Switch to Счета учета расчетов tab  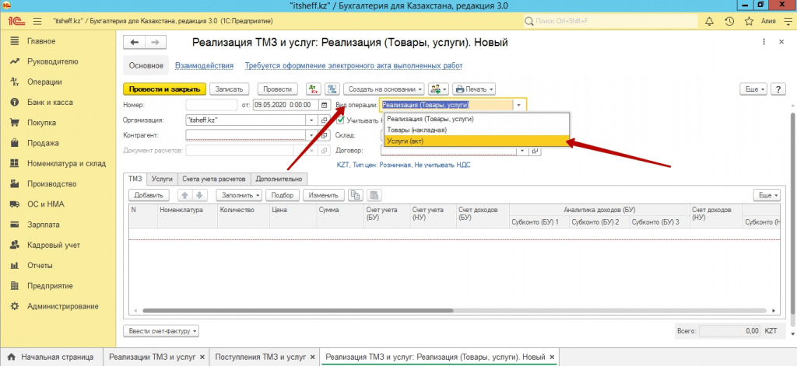pos(215,179)
